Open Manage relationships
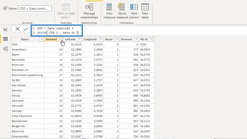Screen dimensions: 247x139 coord(89,11)
